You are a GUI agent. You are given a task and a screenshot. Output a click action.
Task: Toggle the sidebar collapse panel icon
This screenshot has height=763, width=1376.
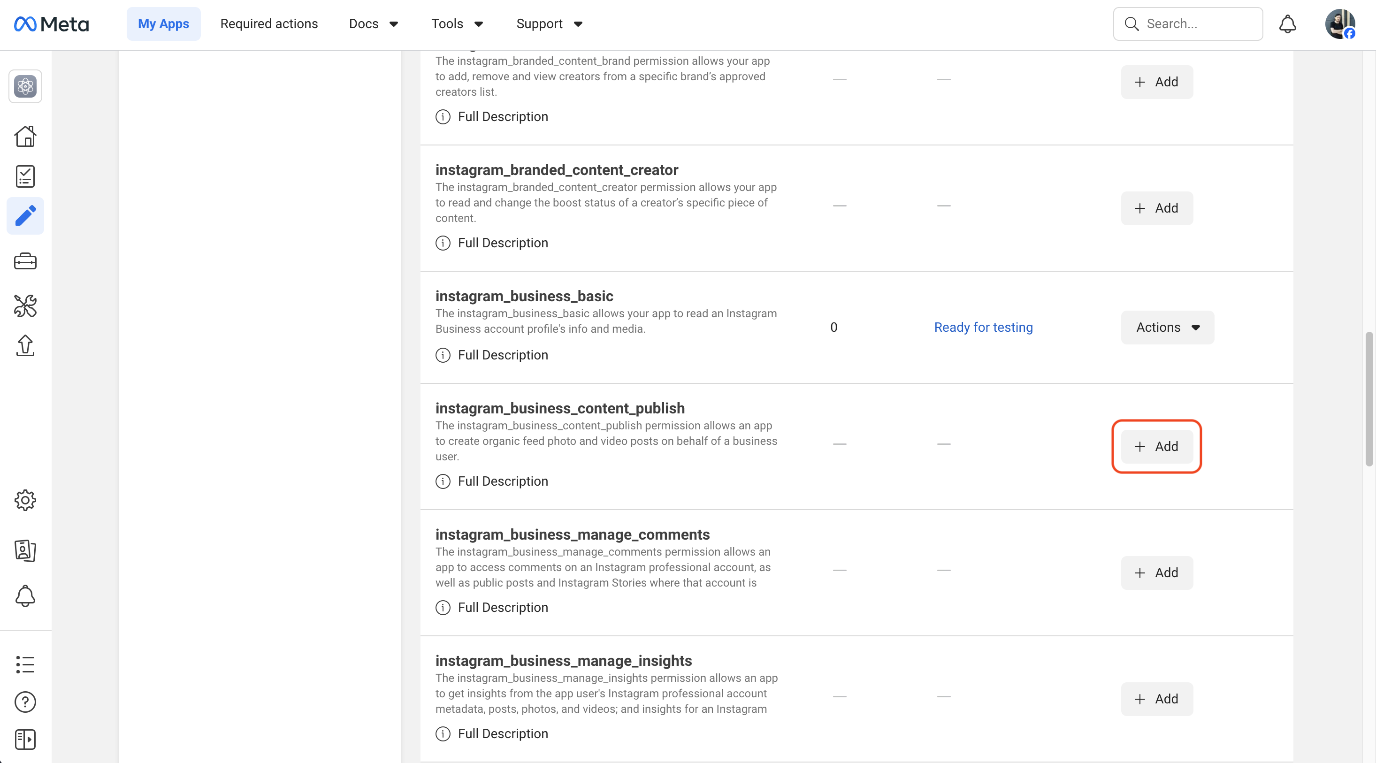[x=25, y=739]
